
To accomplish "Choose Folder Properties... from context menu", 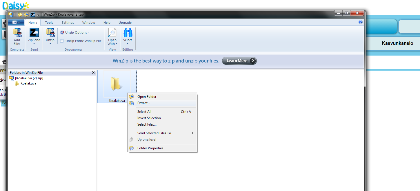I will 162,148.
